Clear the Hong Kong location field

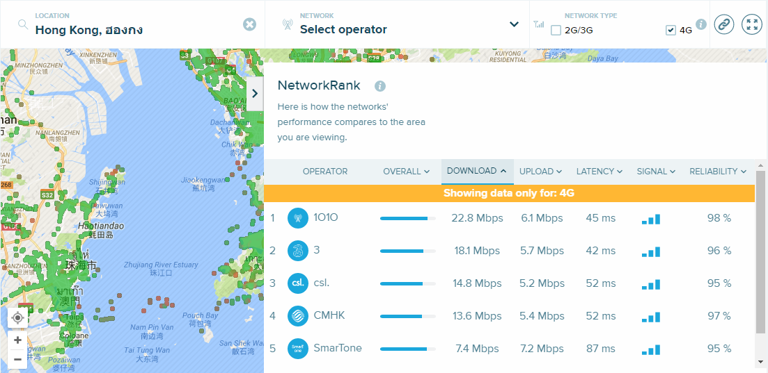tap(250, 24)
